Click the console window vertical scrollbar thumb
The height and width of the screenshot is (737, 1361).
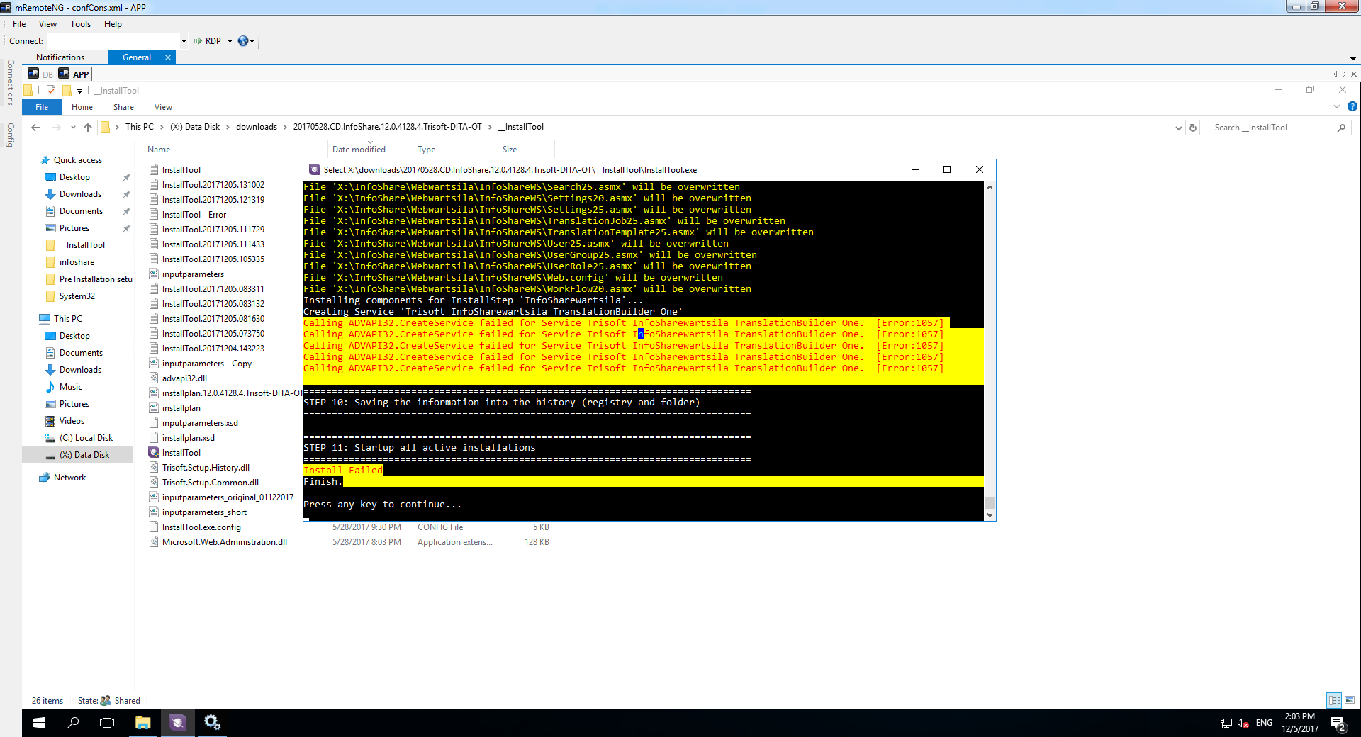(990, 502)
